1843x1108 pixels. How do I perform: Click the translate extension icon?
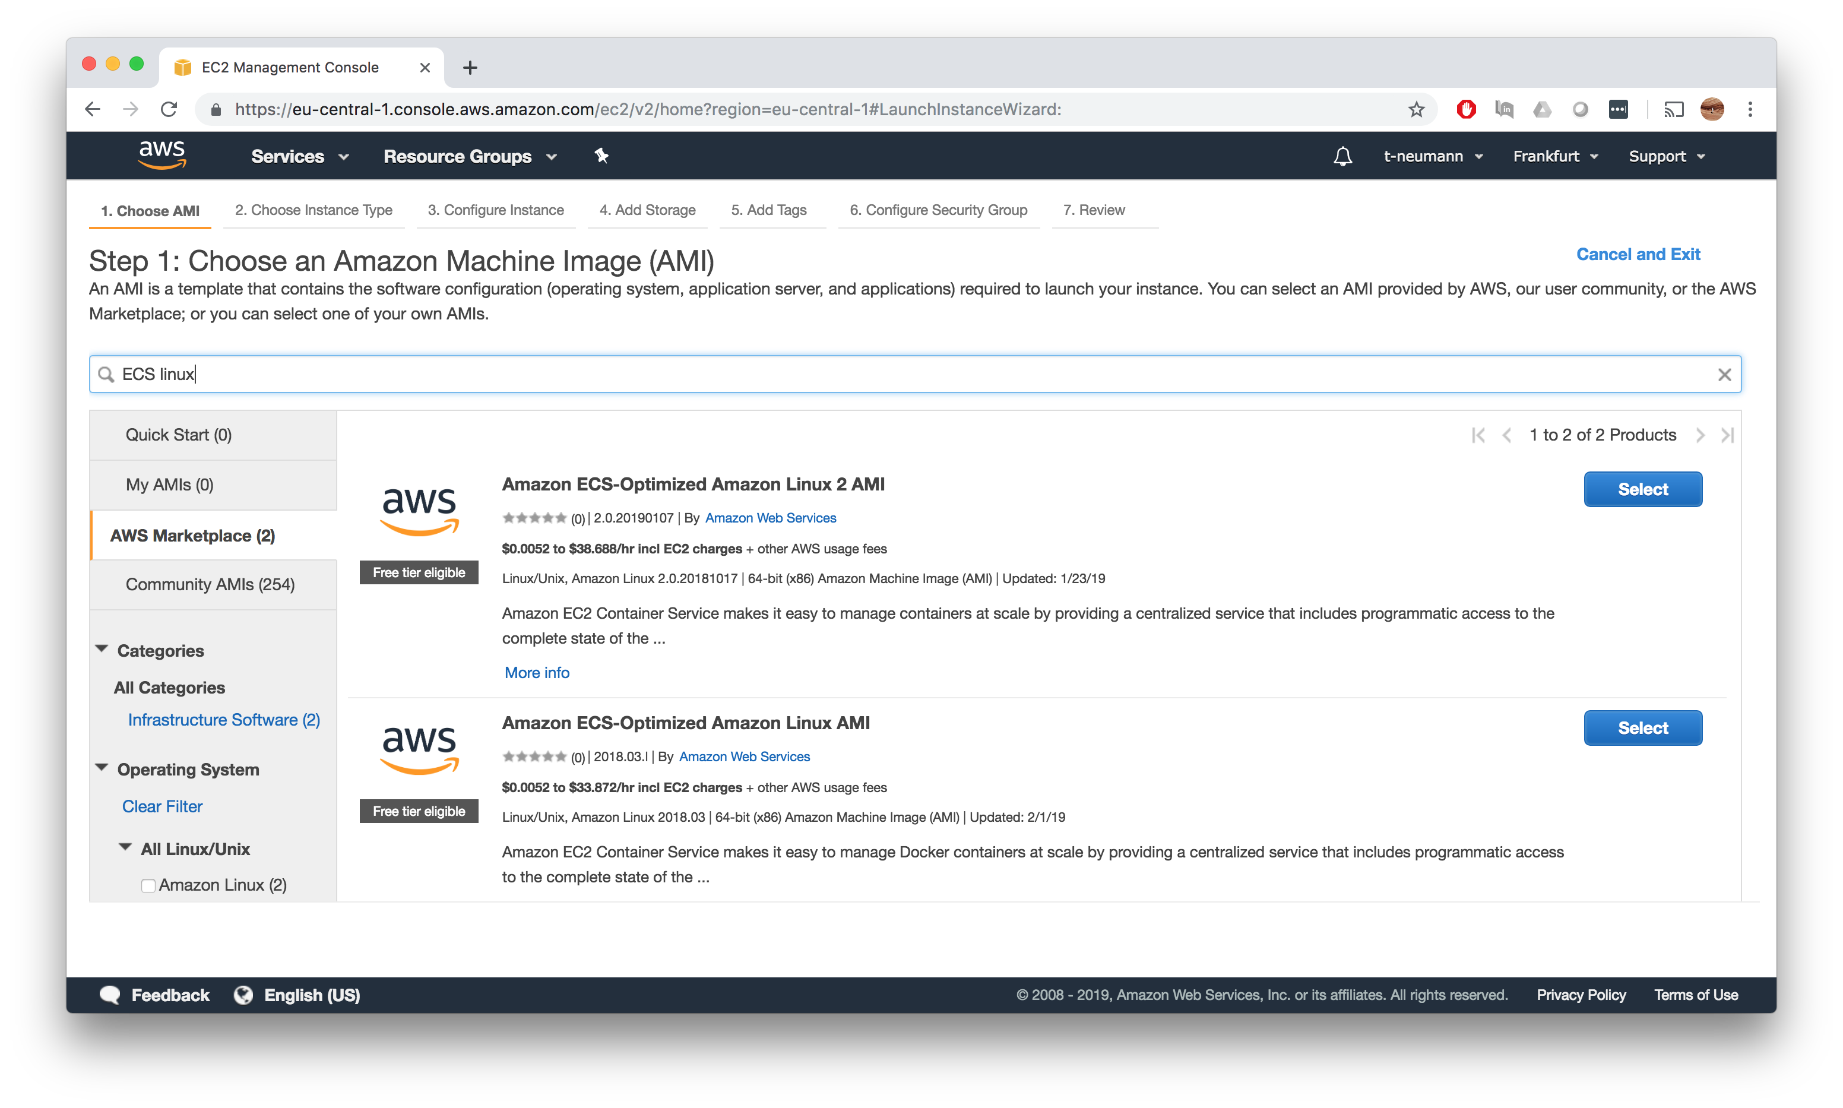pos(1503,110)
